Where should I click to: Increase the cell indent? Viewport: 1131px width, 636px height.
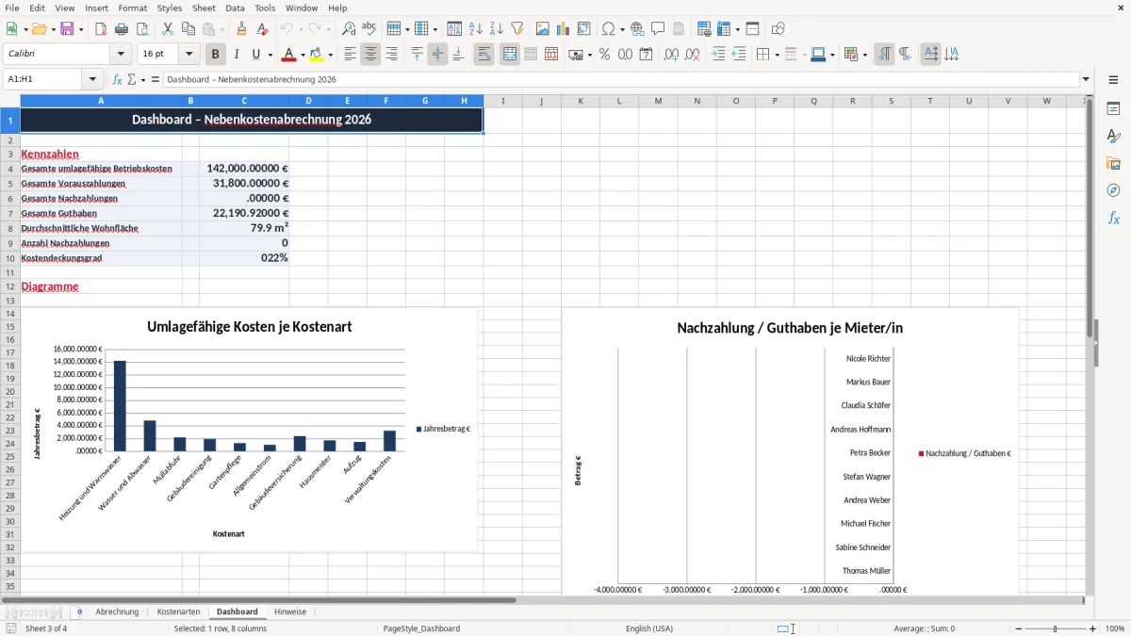click(719, 55)
